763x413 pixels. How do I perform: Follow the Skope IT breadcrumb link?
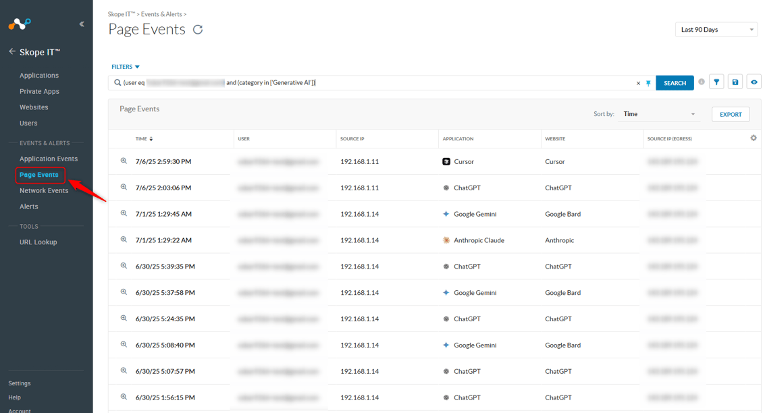121,14
